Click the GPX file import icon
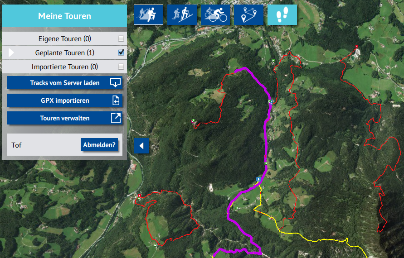 point(116,100)
